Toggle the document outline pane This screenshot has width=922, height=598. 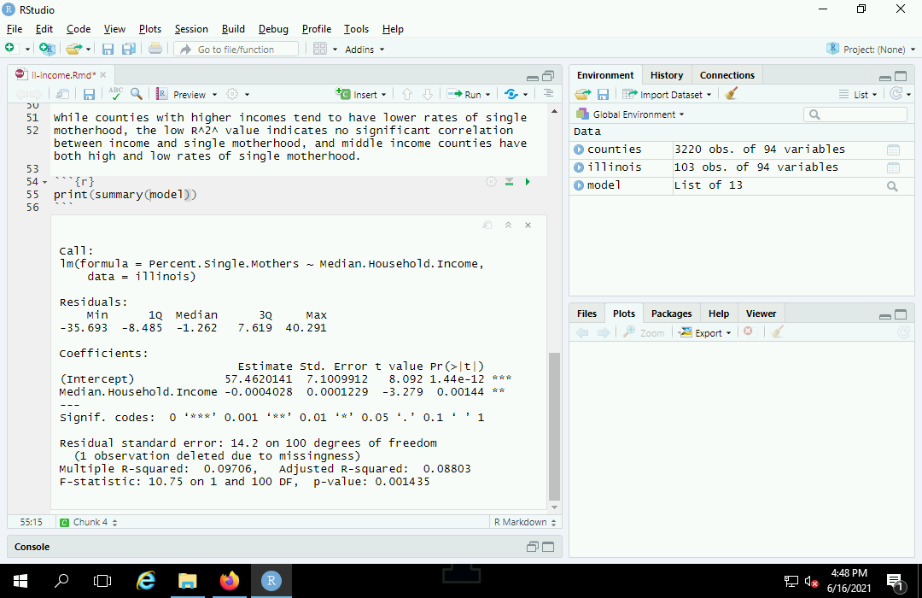[x=549, y=94]
